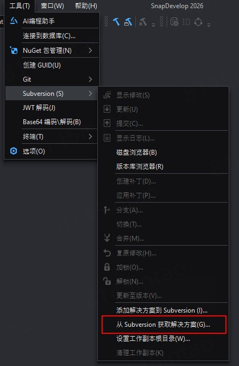Viewport: 239px width, 366px height.
Task: Click the 选项 gear icon
Action: point(14,151)
